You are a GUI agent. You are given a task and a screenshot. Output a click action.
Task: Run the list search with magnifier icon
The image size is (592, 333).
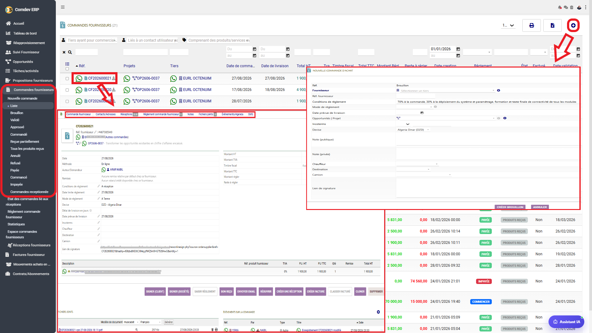[x=70, y=52]
